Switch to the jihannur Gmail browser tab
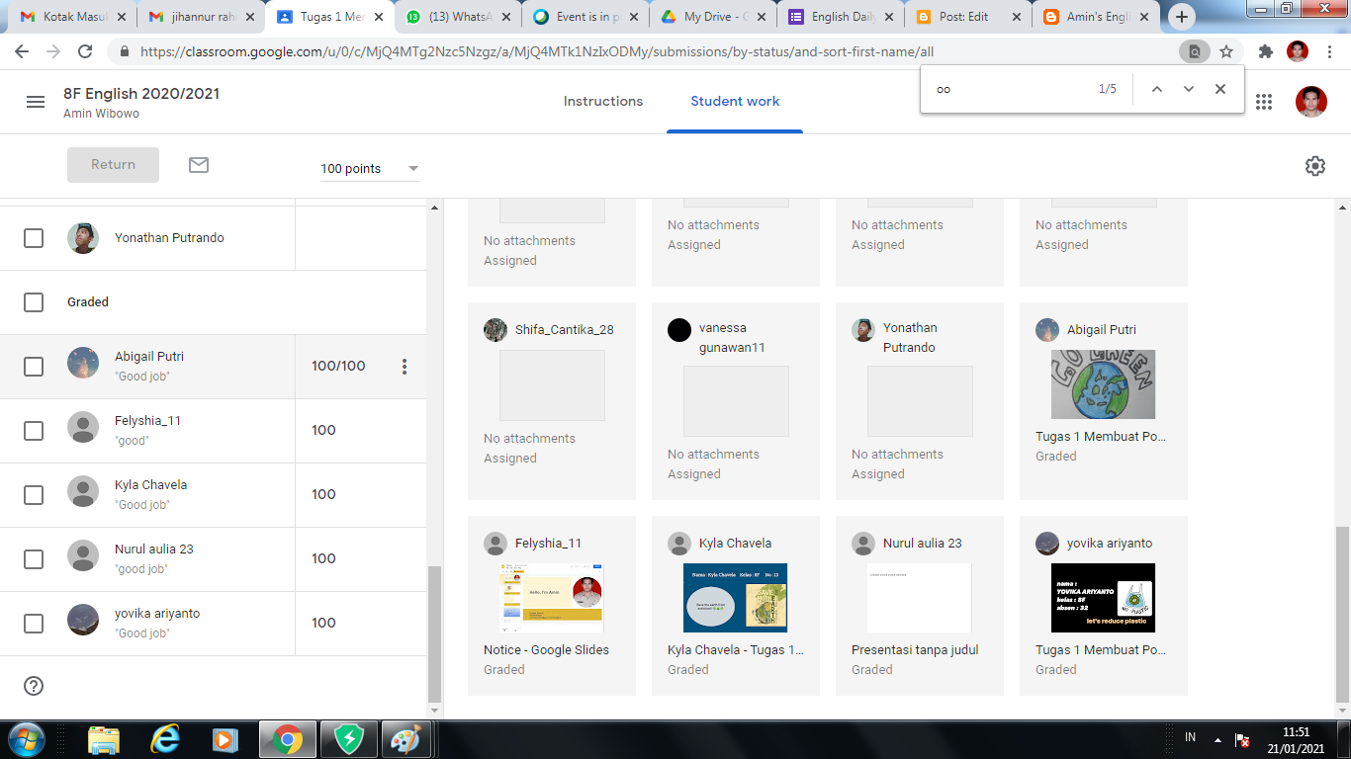 [203, 17]
